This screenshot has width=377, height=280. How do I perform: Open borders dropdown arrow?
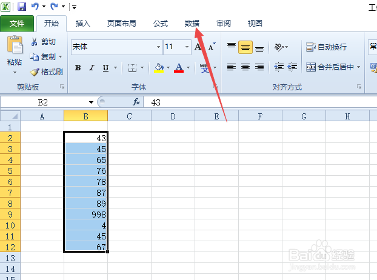pyautogui.click(x=142, y=68)
